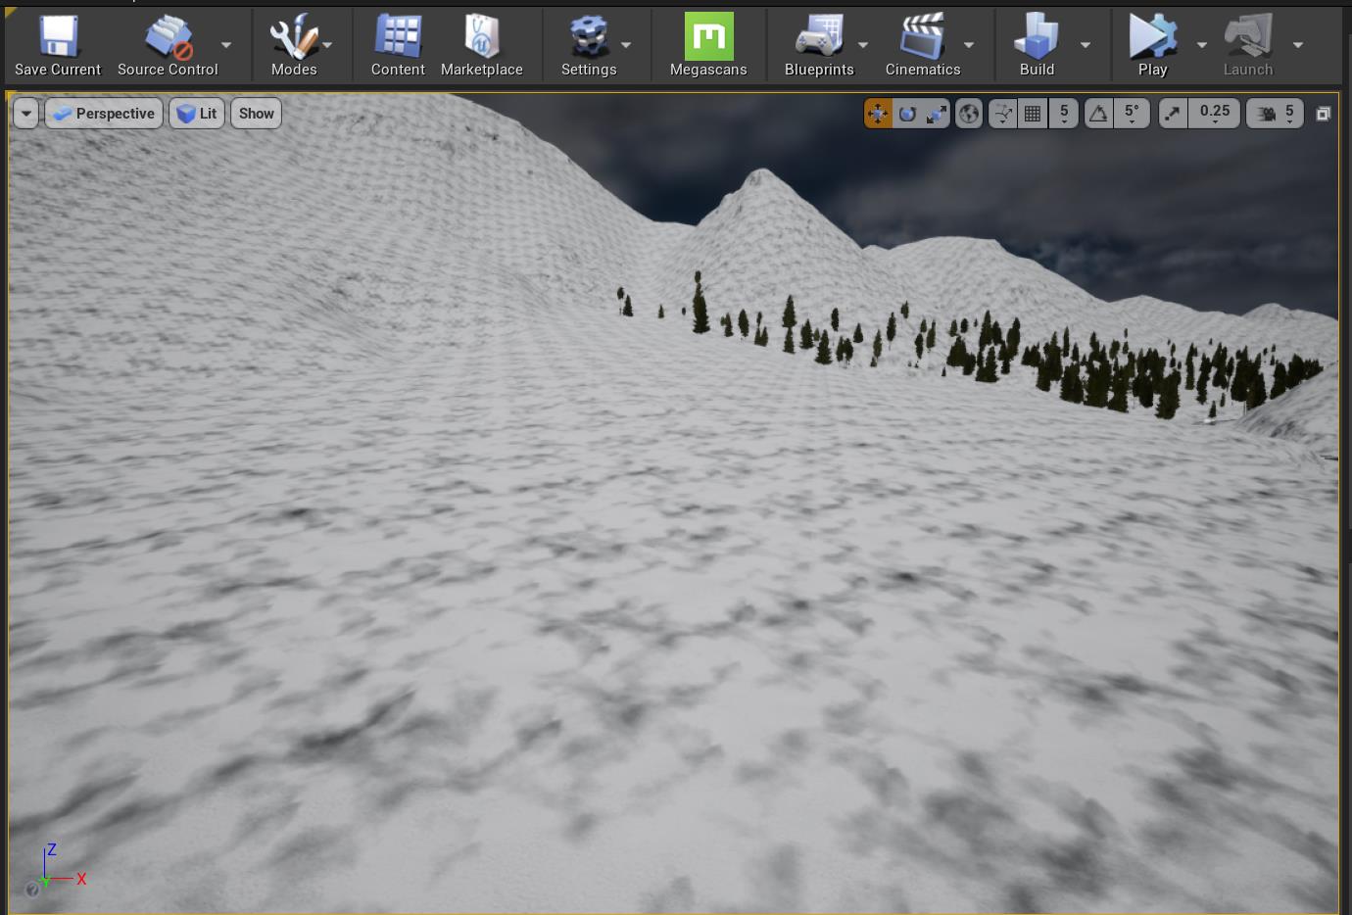Open the Lit view mode menu

click(x=197, y=114)
